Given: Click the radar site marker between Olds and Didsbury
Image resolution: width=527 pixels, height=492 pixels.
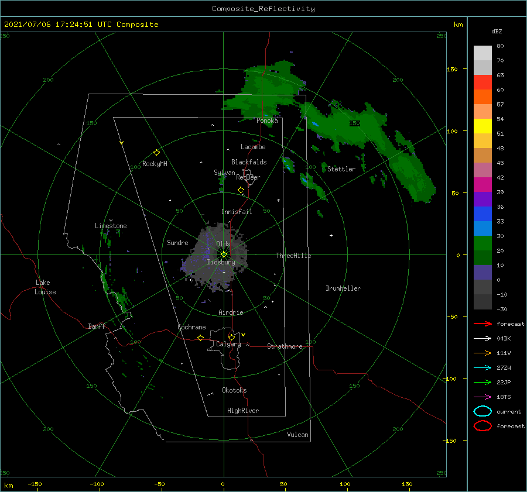Looking at the screenshot, I should coord(224,254).
